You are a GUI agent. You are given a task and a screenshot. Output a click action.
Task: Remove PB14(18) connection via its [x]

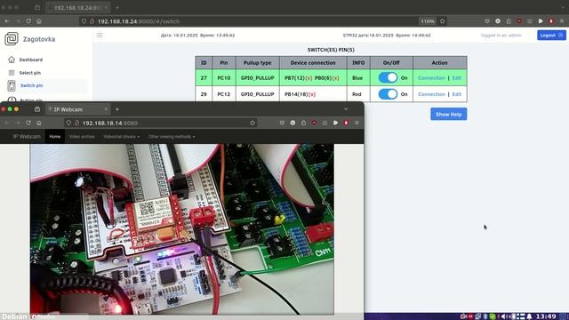[x=312, y=94]
